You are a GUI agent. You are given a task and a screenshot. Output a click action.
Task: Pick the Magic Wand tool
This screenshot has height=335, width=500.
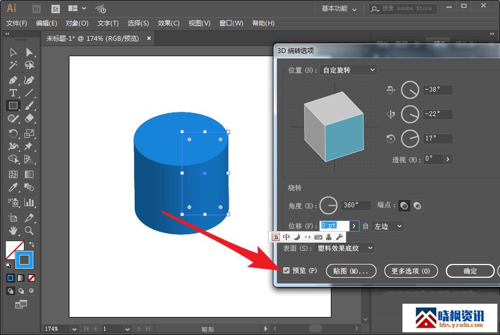coord(13,65)
